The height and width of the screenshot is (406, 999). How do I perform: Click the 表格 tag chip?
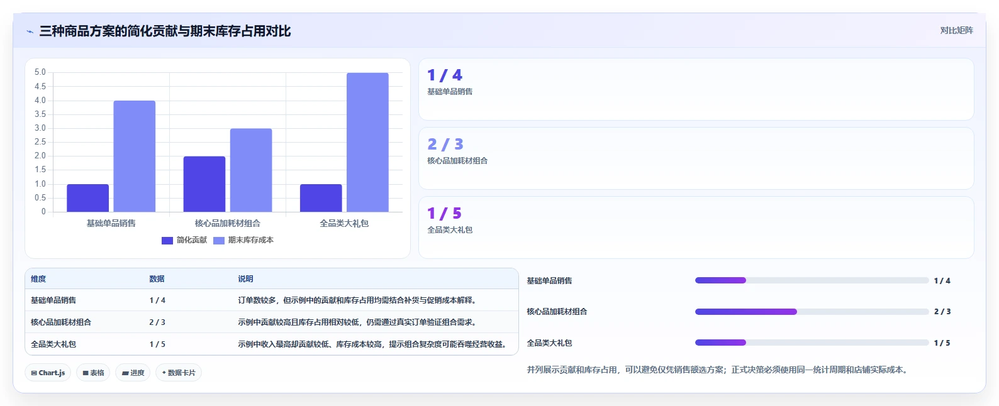tap(93, 373)
